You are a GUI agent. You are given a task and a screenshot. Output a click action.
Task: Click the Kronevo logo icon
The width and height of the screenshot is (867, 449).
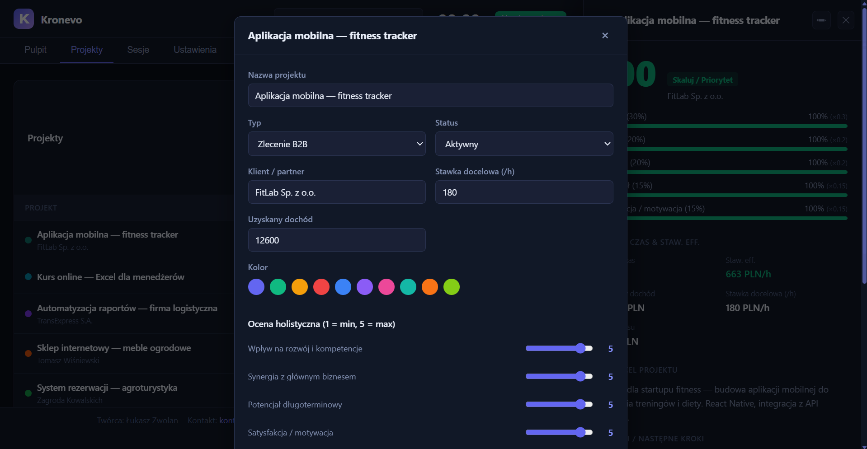point(24,19)
